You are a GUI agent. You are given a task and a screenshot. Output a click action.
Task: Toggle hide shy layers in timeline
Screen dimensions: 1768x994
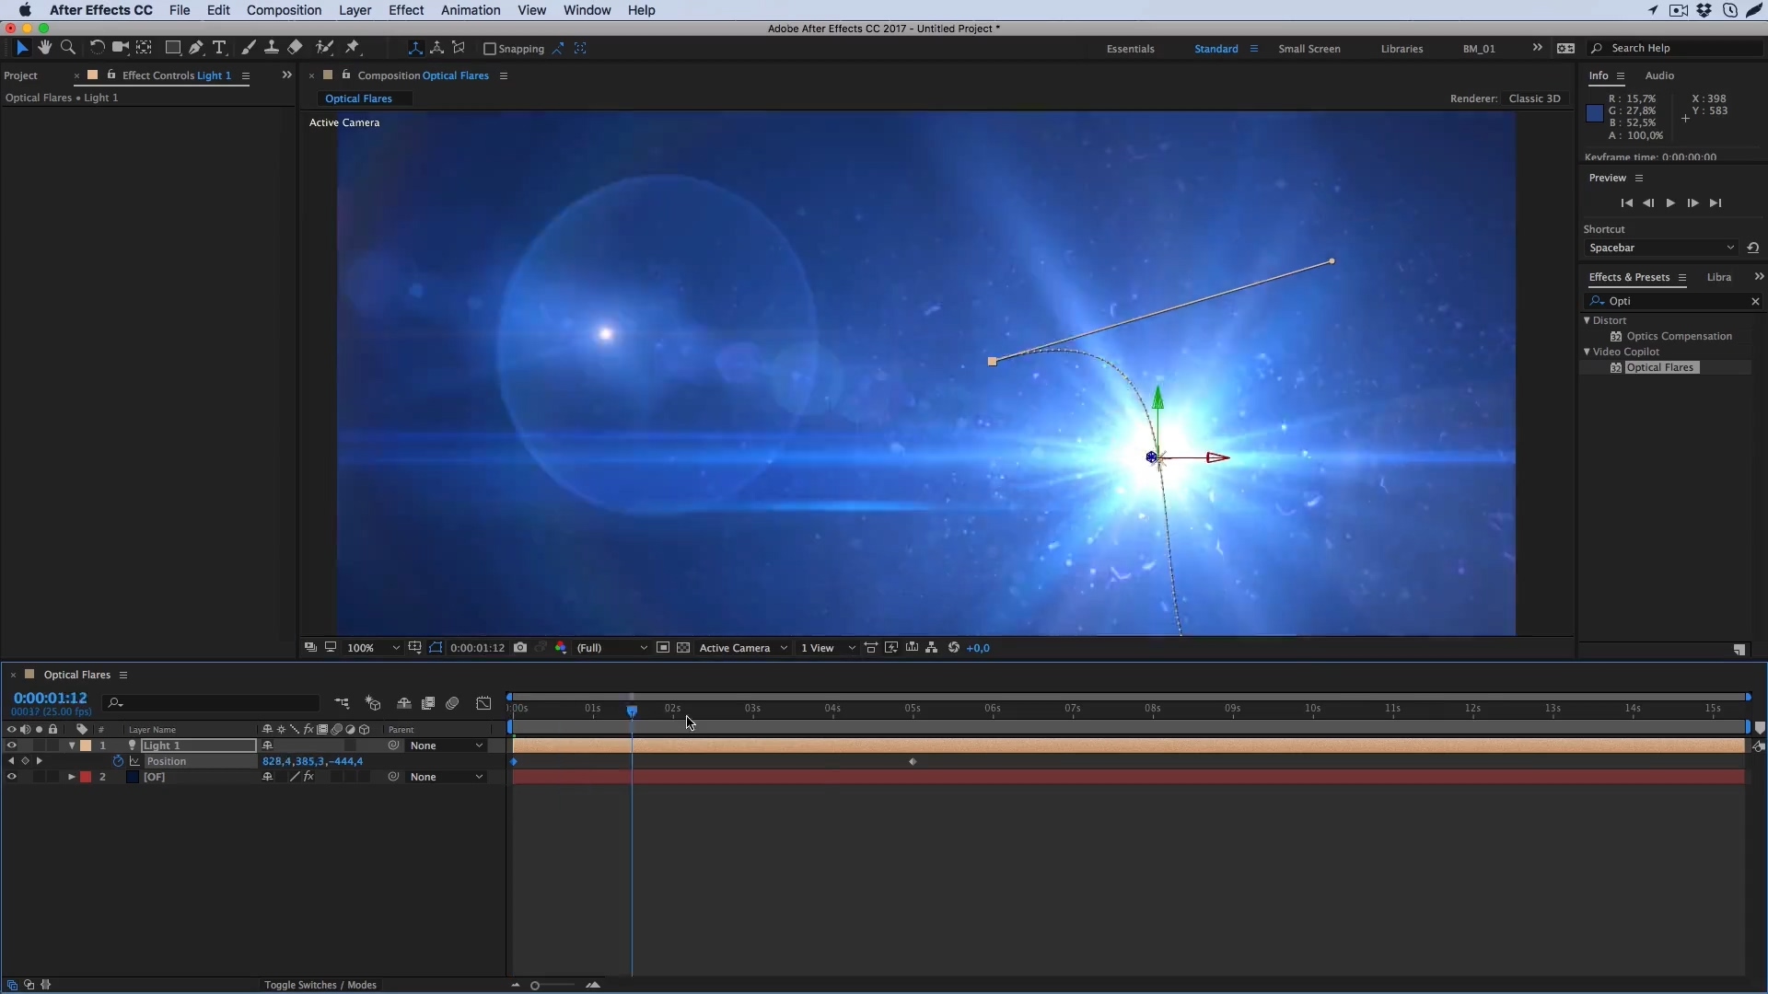(403, 703)
